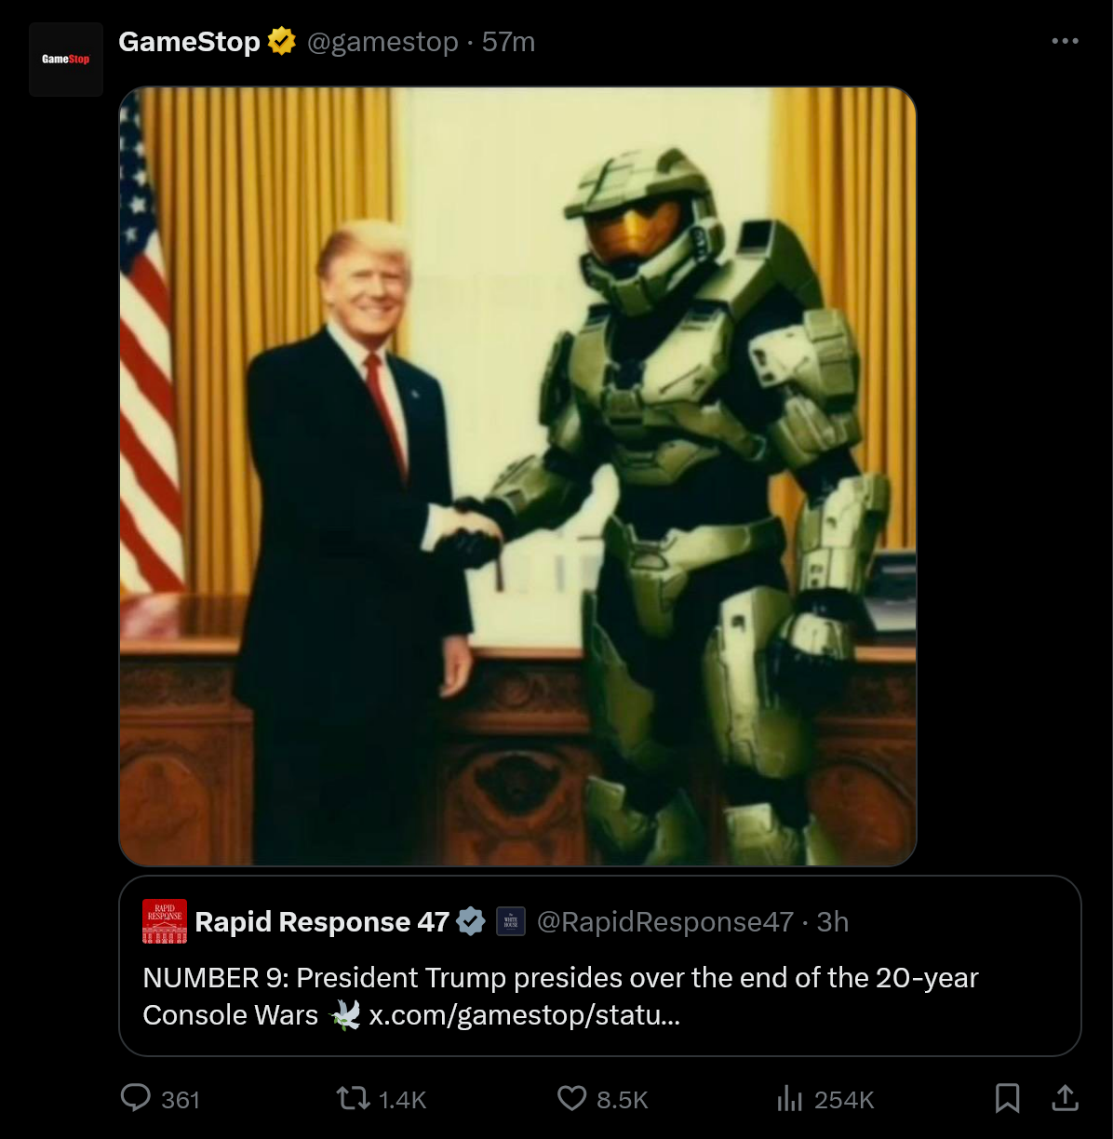The width and height of the screenshot is (1113, 1139).
Task: Open the quoted tweet 3h timestamp
Action: [832, 921]
